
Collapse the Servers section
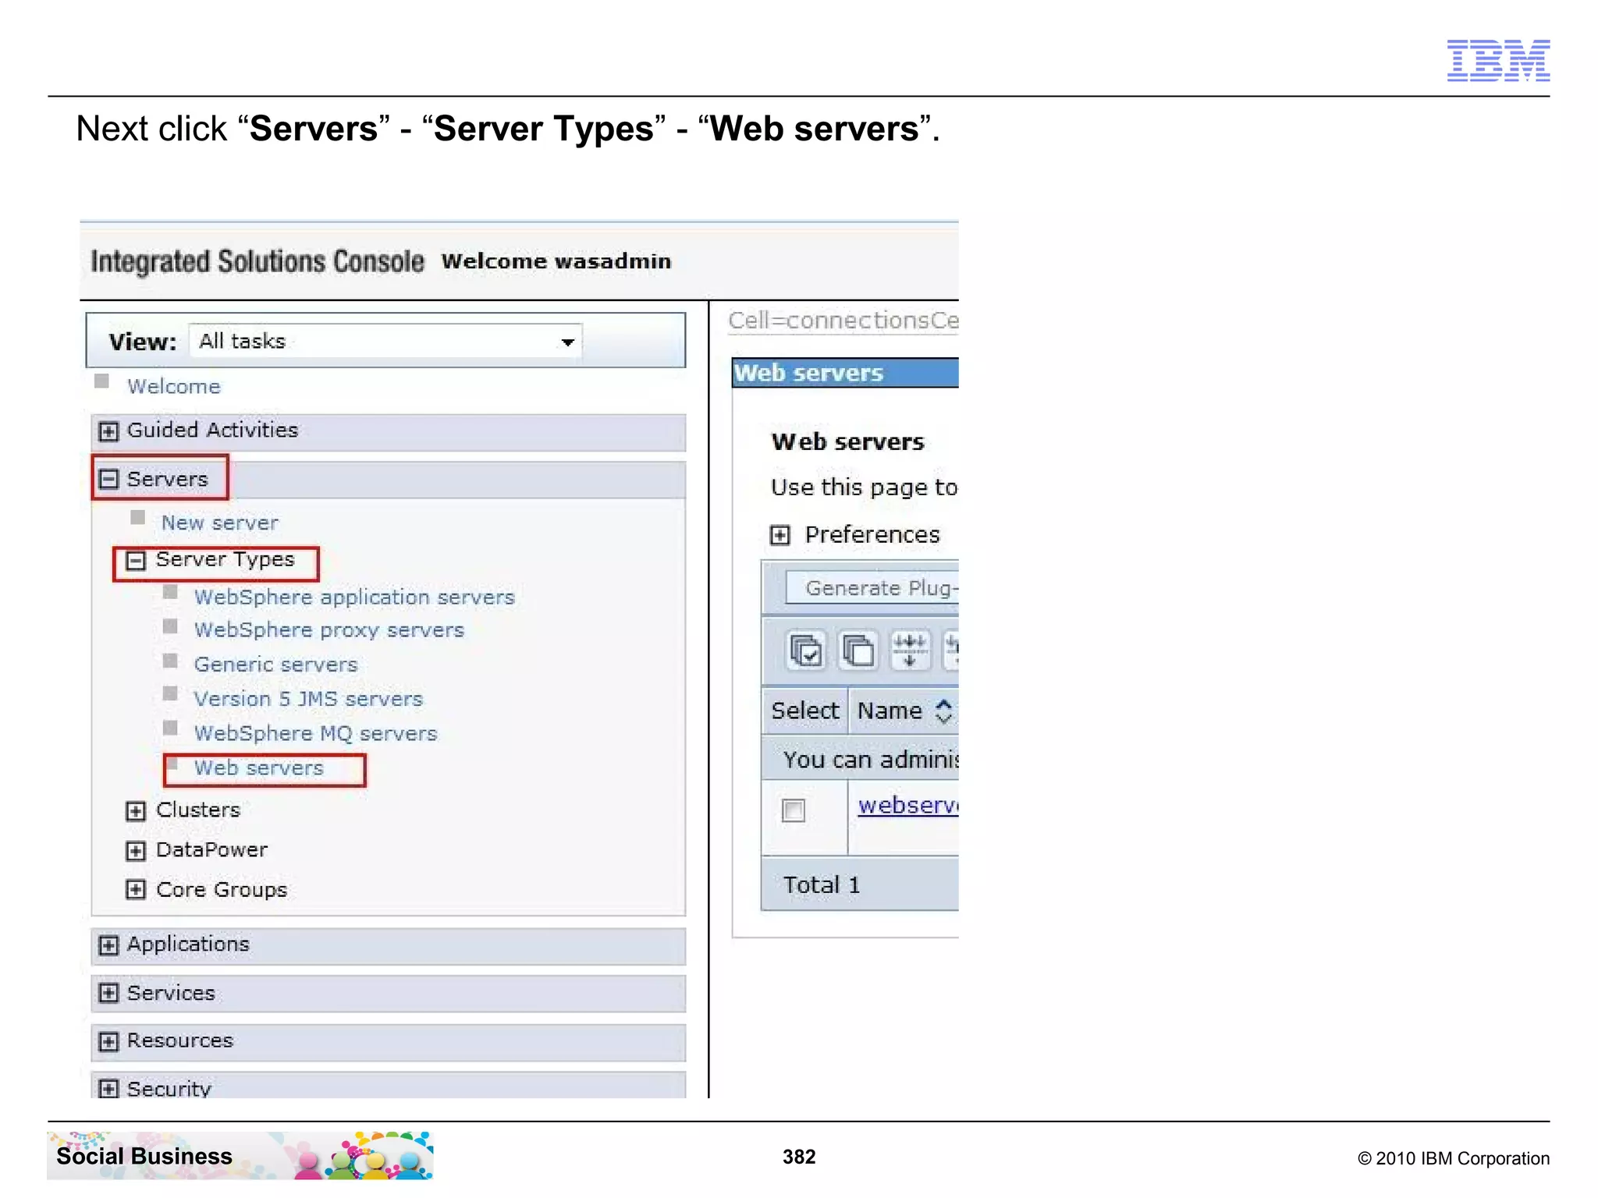[108, 479]
